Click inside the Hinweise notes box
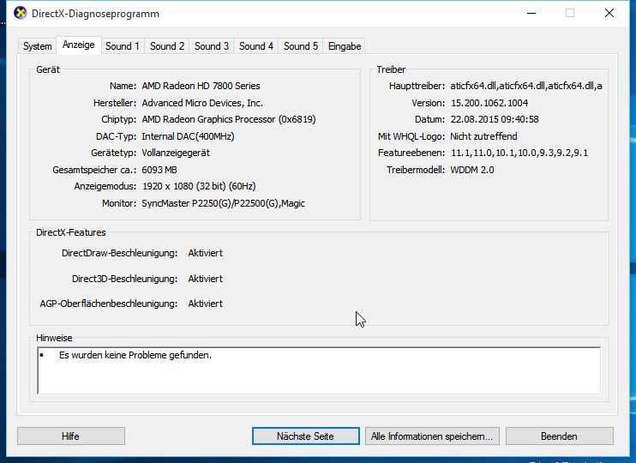The height and width of the screenshot is (463, 636). pyautogui.click(x=319, y=370)
